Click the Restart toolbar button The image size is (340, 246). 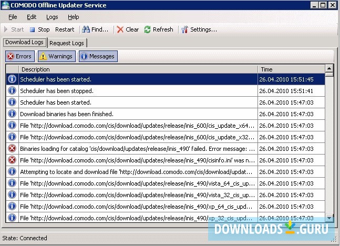tap(65, 29)
